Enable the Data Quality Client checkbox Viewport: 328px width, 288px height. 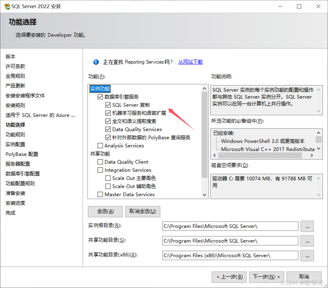pyautogui.click(x=100, y=162)
